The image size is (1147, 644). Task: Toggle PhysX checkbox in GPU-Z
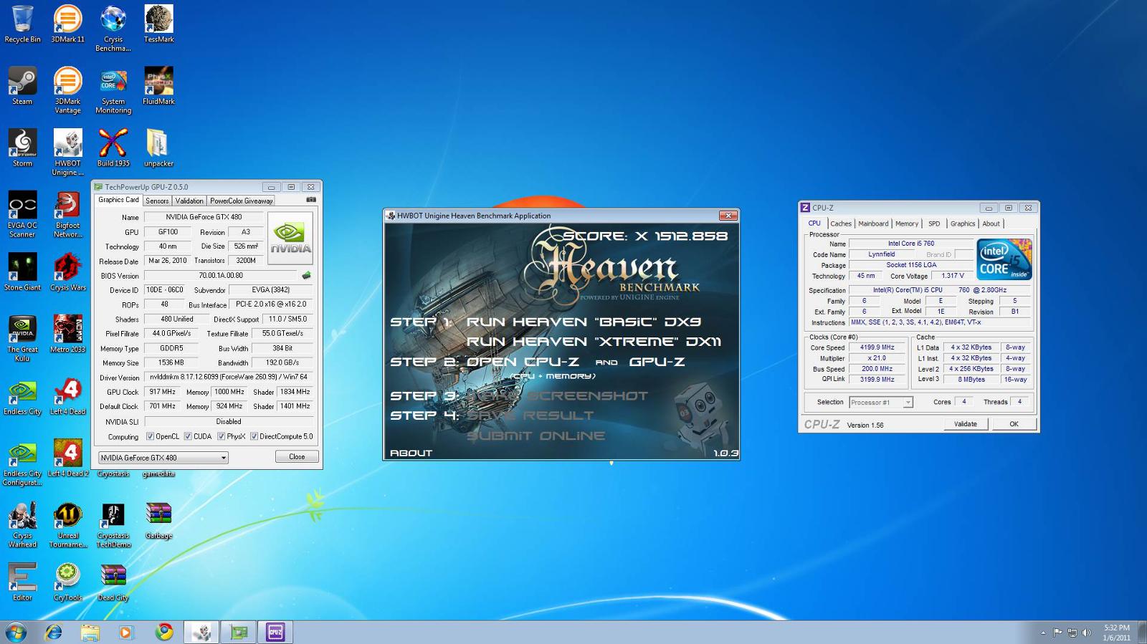(222, 436)
